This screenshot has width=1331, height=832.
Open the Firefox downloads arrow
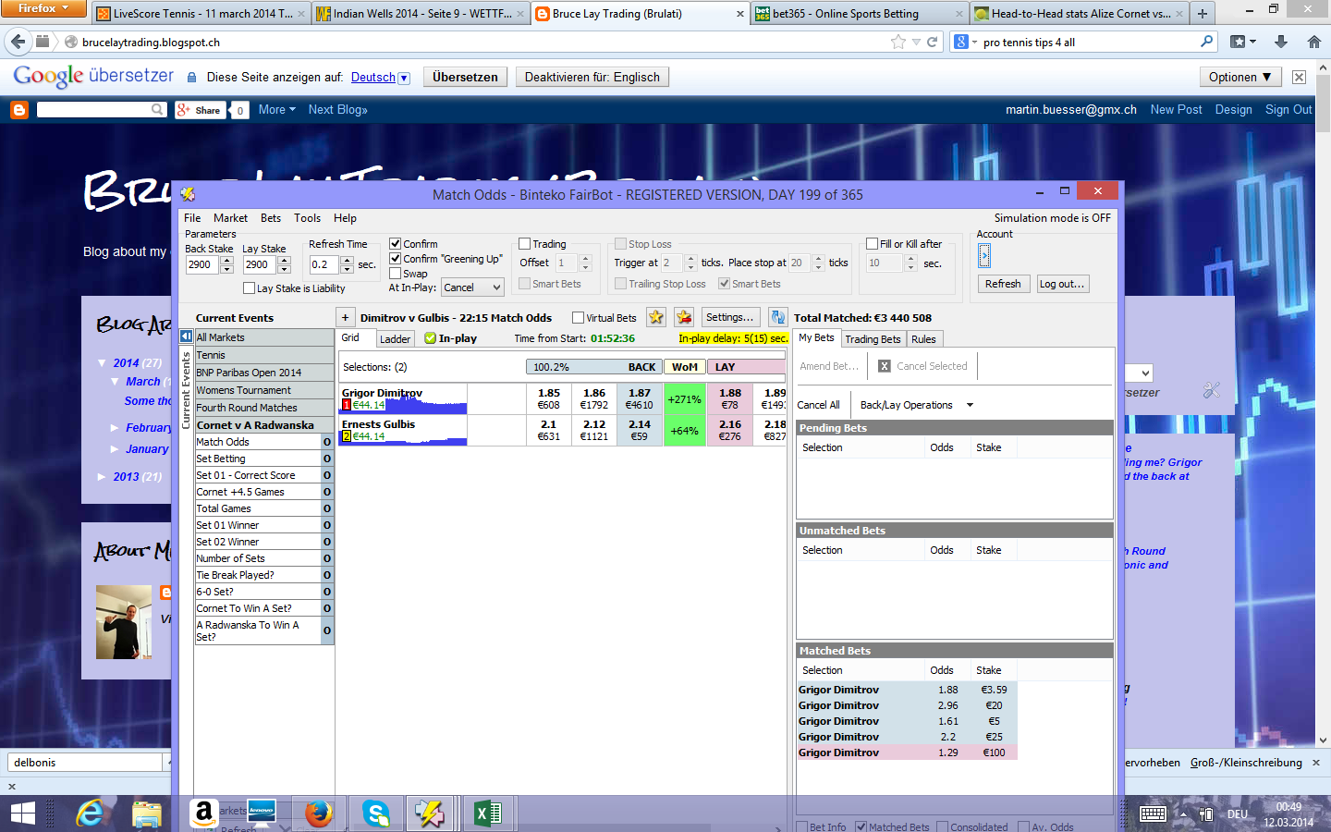1281,42
